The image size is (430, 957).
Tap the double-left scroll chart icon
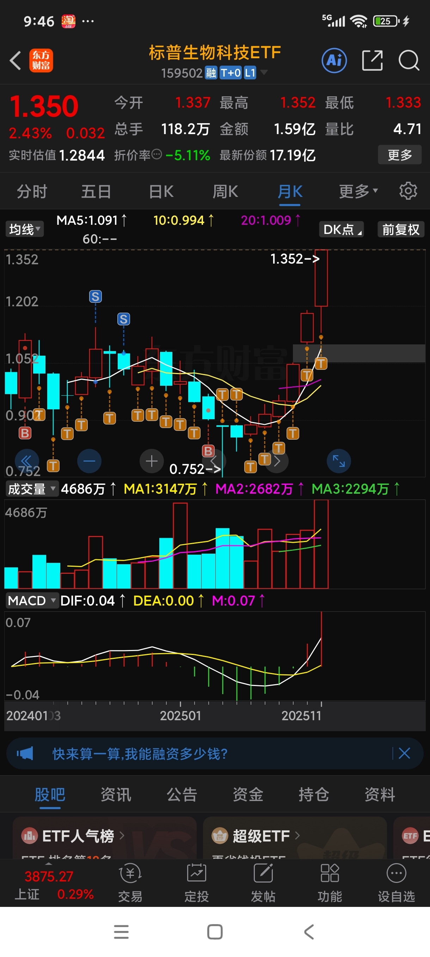click(27, 461)
